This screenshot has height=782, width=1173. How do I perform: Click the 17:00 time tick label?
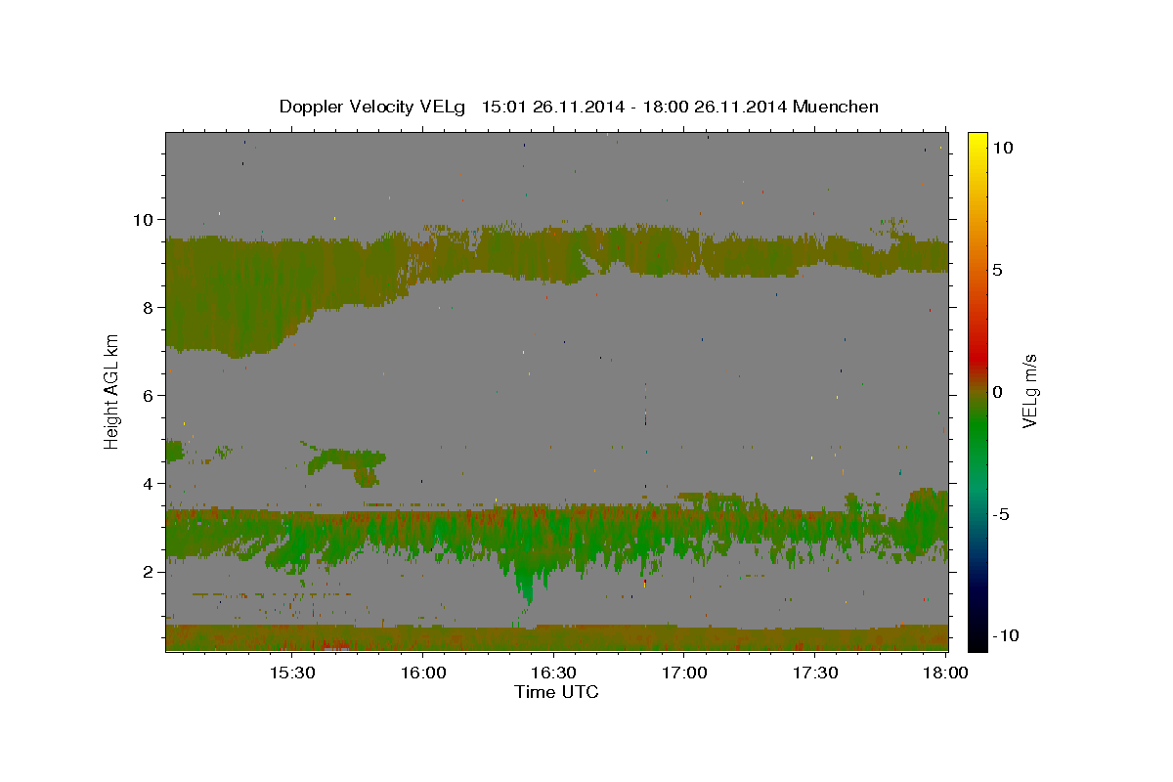[684, 673]
